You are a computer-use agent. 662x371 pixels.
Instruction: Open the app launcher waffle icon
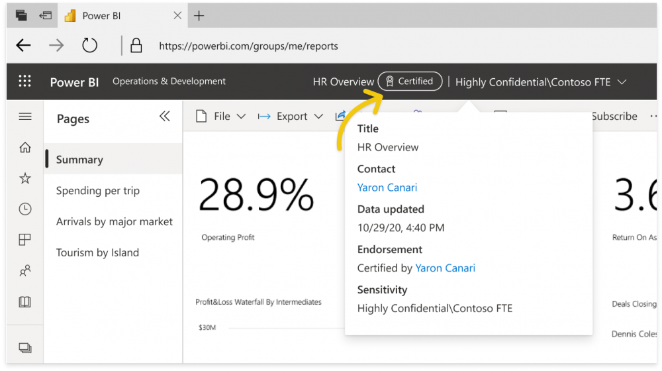pos(25,81)
